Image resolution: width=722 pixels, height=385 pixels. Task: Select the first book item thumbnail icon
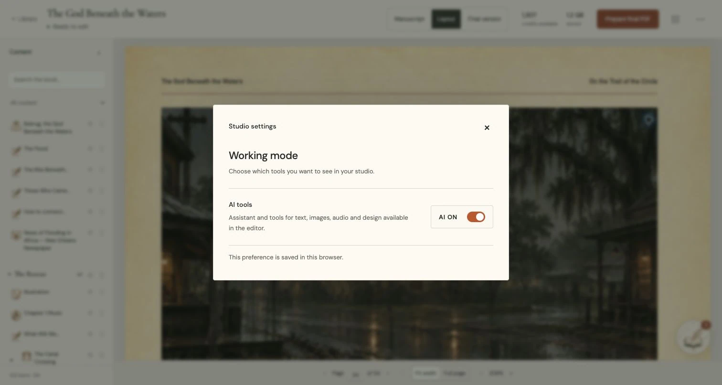pyautogui.click(x=16, y=127)
